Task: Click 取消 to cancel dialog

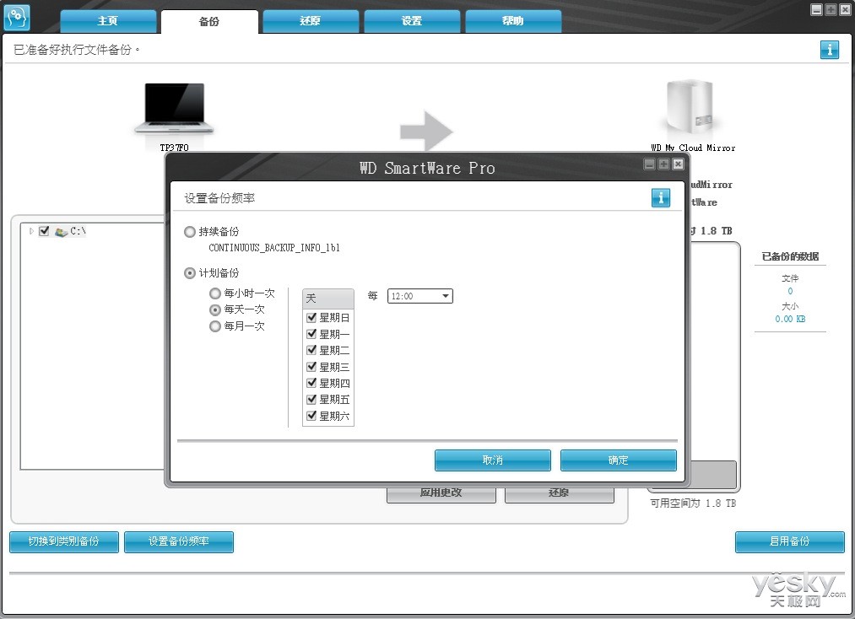Action: (493, 460)
